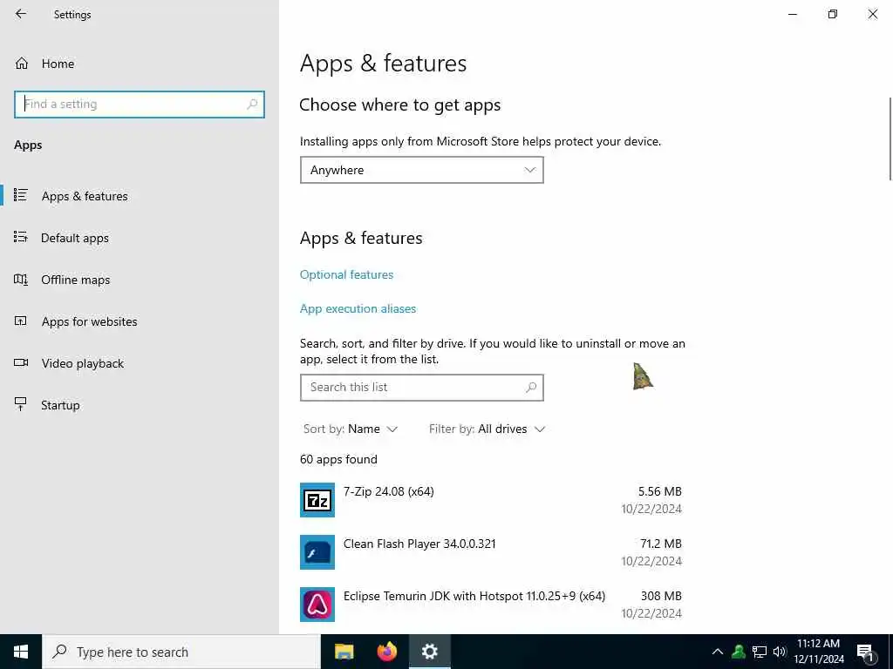Open File Explorer from taskbar
This screenshot has width=893, height=669.
[344, 652]
